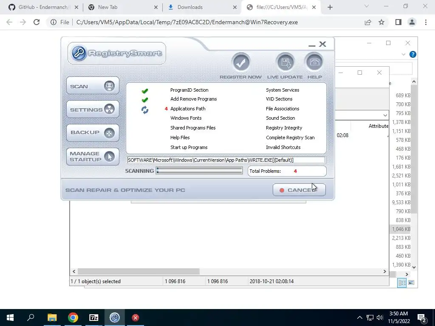Toggle the Chrome side panel icon

pos(398,22)
